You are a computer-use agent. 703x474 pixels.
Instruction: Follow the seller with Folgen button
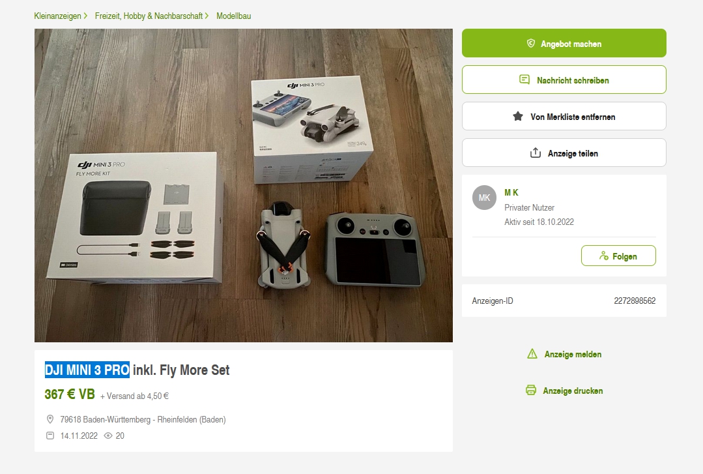pos(618,256)
